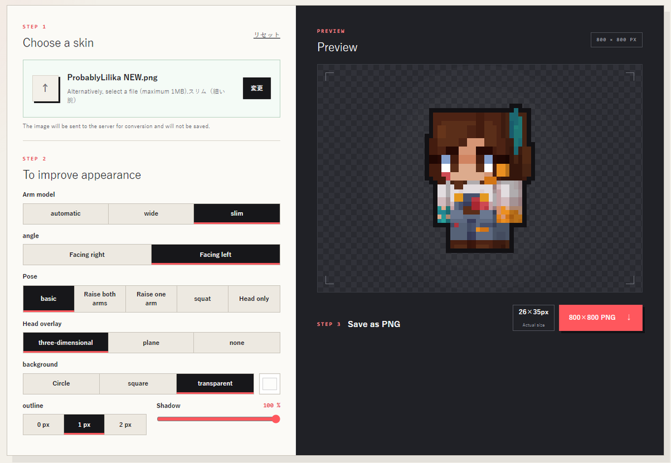Click the Preview heading
Viewport: 671px width, 463px height.
coord(337,48)
